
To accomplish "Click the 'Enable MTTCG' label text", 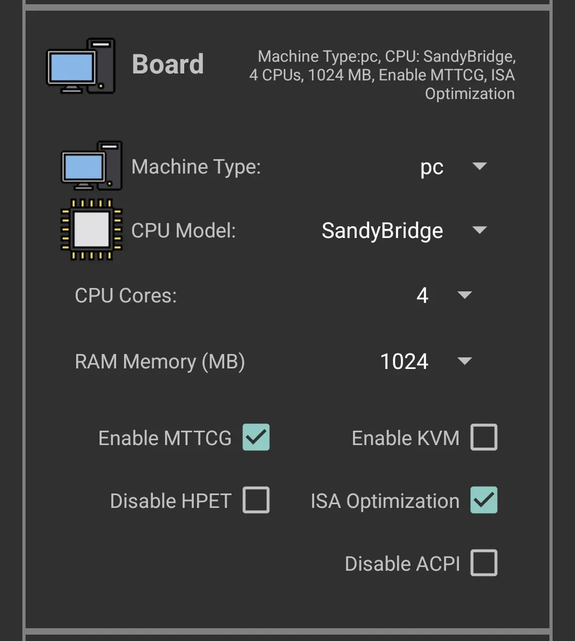I will [x=165, y=438].
